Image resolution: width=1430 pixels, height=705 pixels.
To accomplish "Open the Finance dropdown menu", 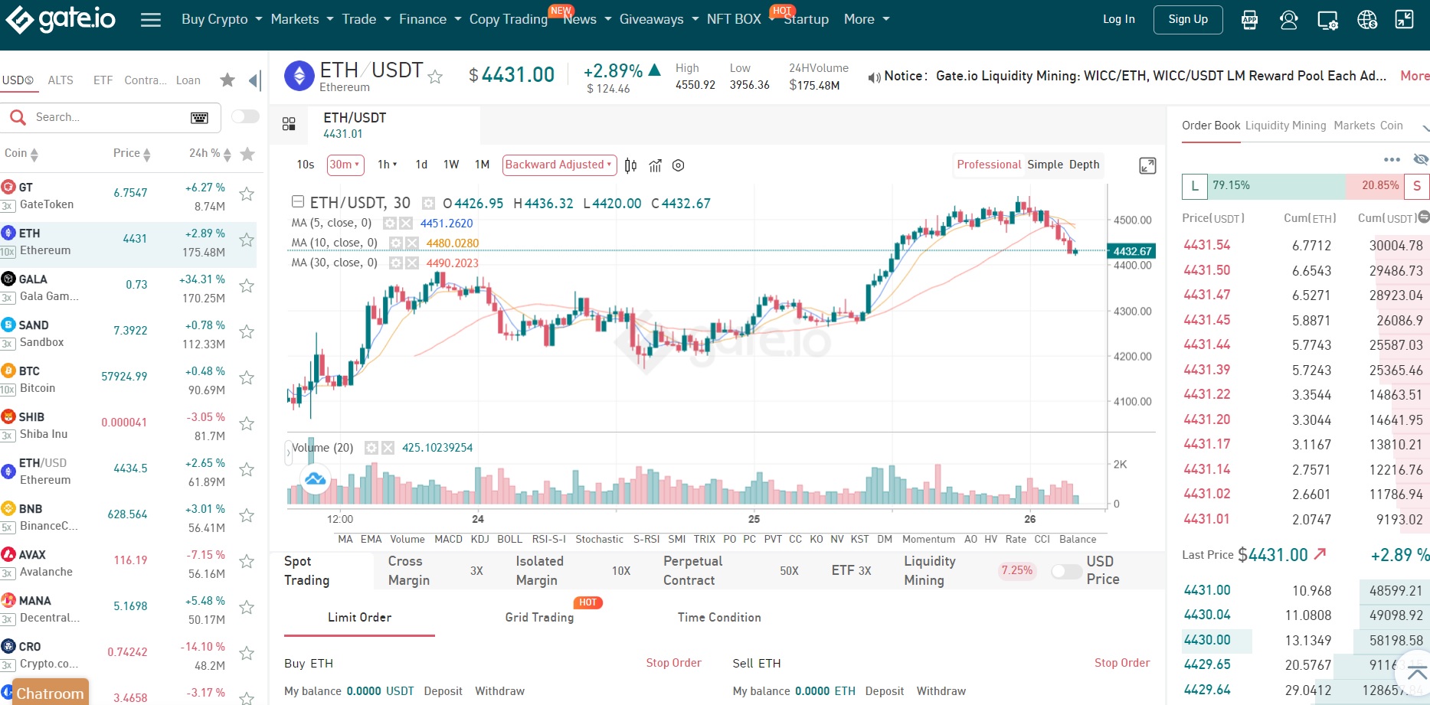I will (430, 19).
